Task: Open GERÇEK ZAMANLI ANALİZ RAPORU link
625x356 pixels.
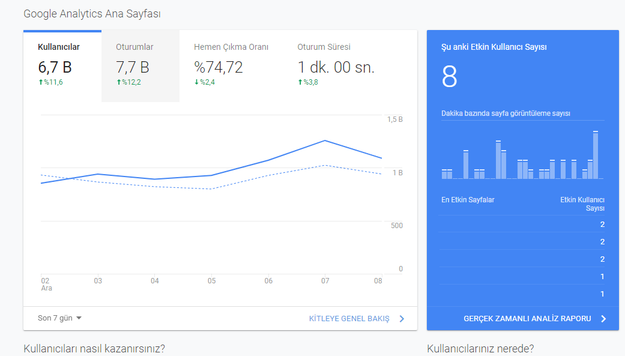Action: [x=527, y=319]
